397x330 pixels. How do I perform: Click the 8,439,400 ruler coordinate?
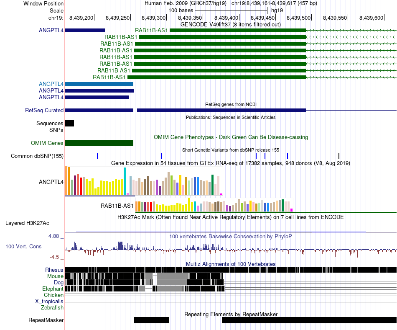click(x=226, y=18)
